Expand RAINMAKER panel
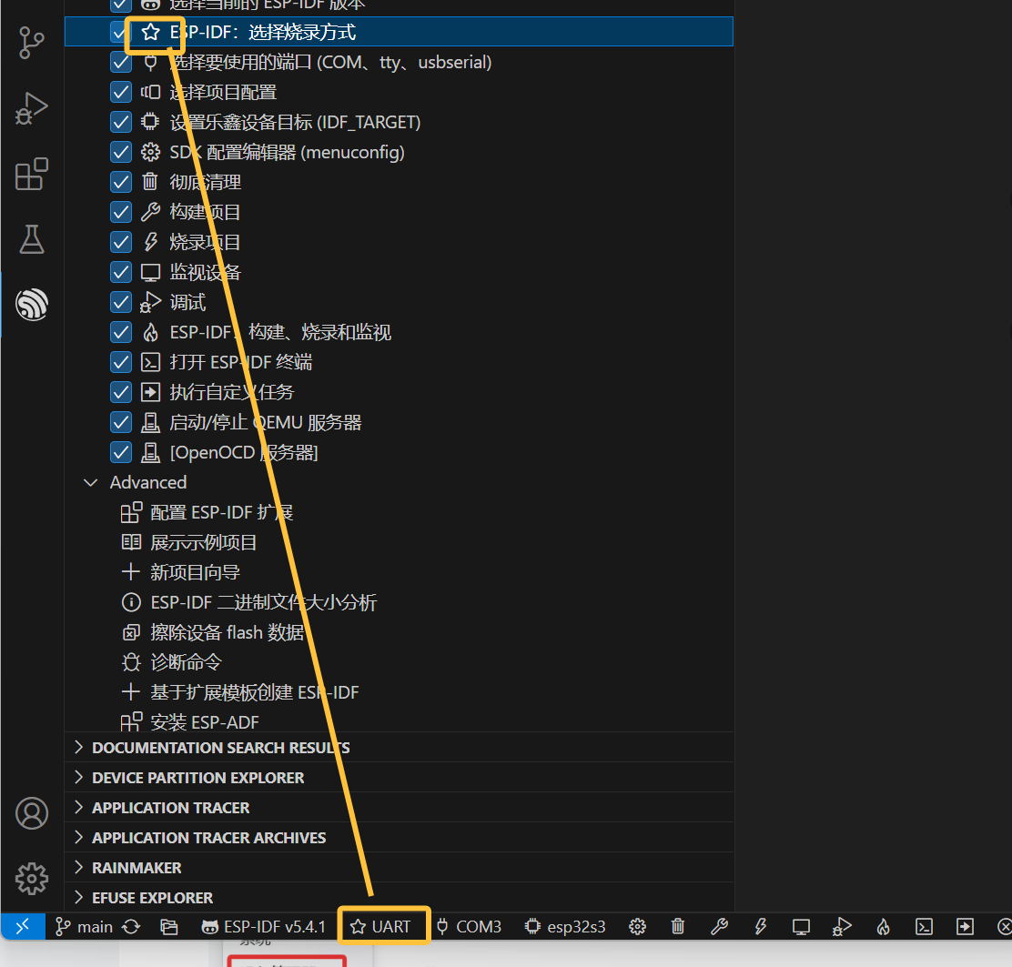This screenshot has width=1012, height=967. pos(399,867)
